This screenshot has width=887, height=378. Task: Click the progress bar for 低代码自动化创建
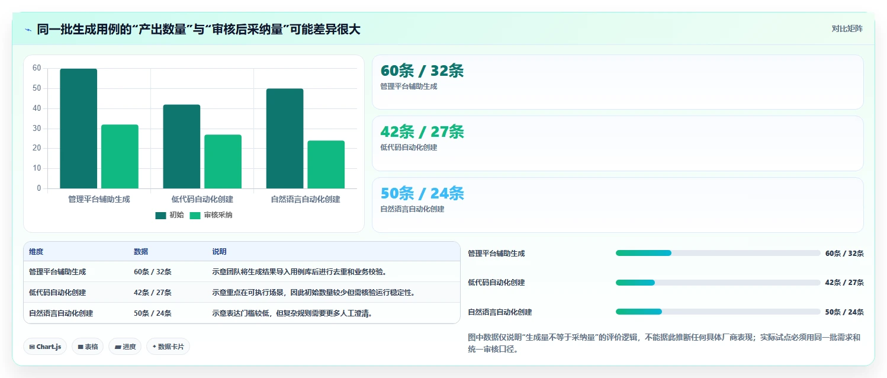[x=718, y=283]
